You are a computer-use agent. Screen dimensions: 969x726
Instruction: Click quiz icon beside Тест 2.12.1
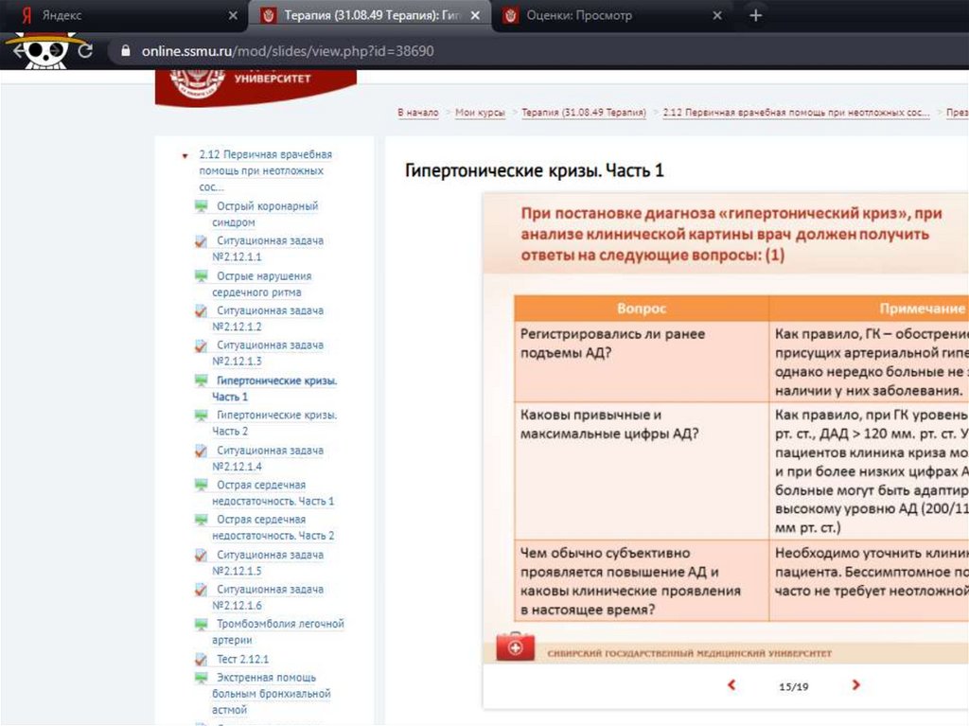pyautogui.click(x=201, y=660)
